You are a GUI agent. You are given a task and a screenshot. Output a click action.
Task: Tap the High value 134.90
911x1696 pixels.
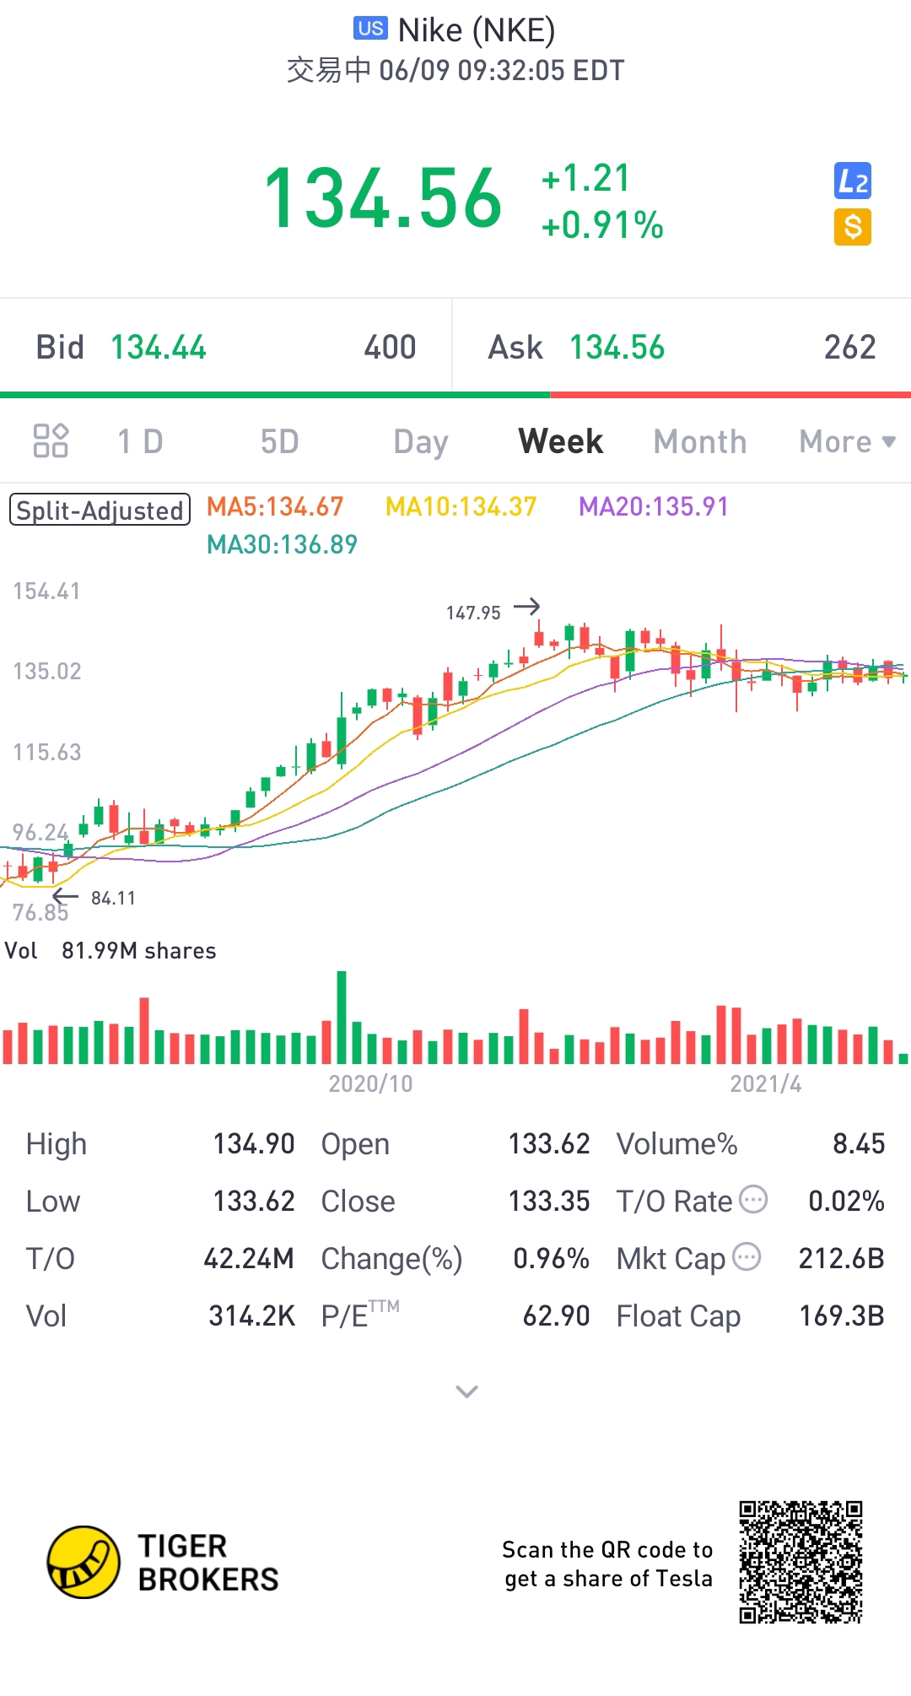tap(254, 1144)
